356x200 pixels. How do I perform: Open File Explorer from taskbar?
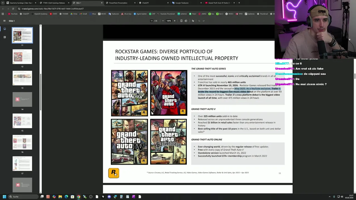[60, 197]
